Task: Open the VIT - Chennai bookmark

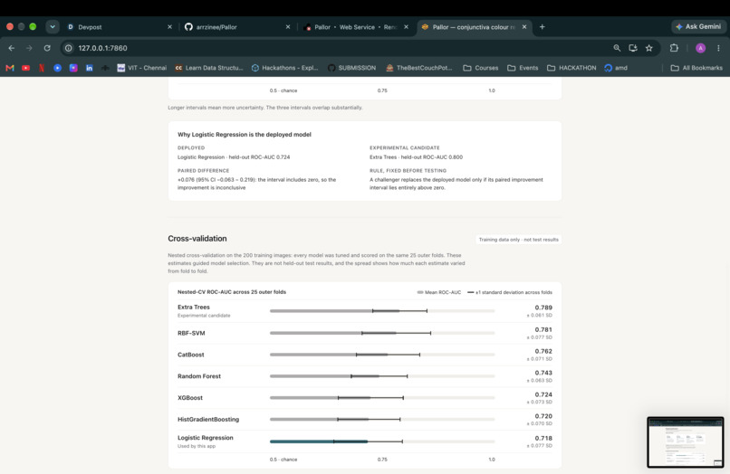Action: coord(141,68)
